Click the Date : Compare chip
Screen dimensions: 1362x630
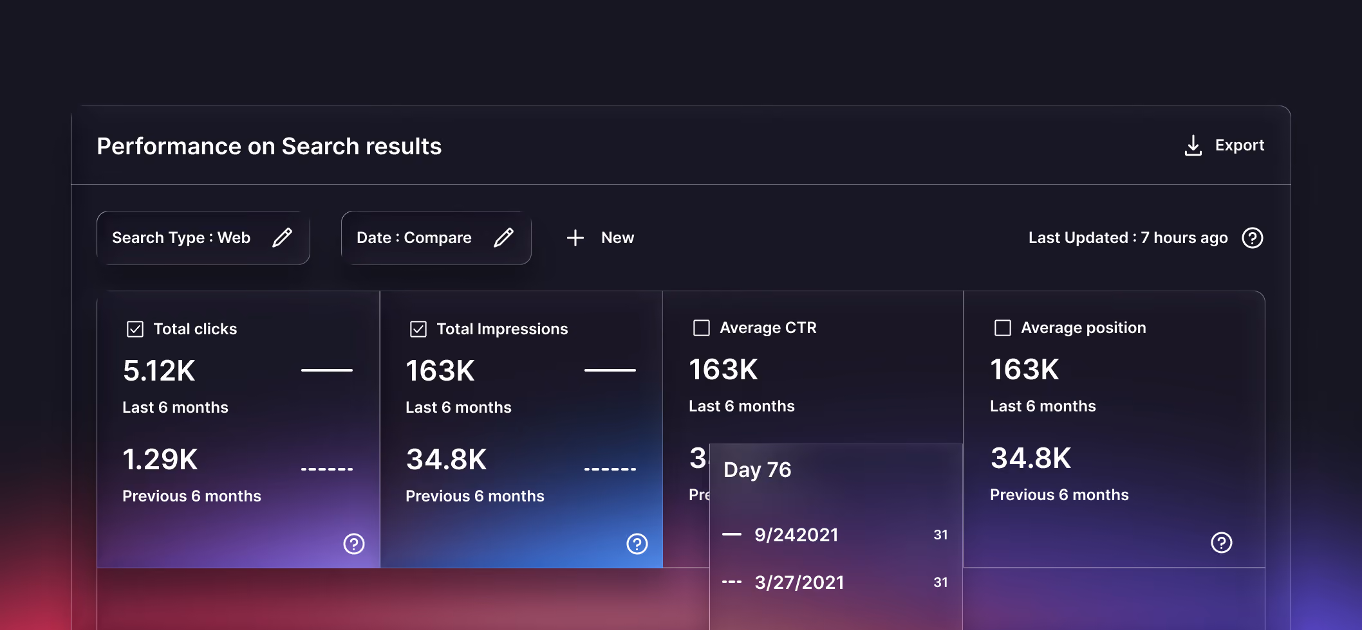pos(436,238)
